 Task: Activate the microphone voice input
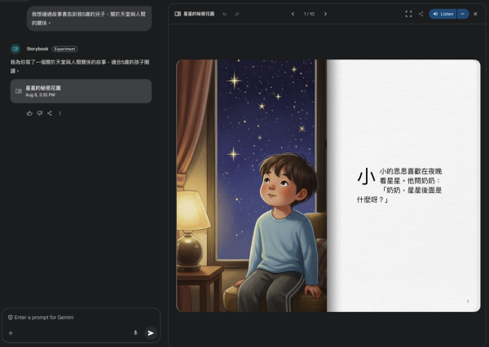(x=135, y=333)
